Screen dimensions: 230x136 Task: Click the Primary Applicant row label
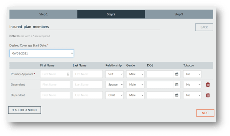tap(23, 74)
